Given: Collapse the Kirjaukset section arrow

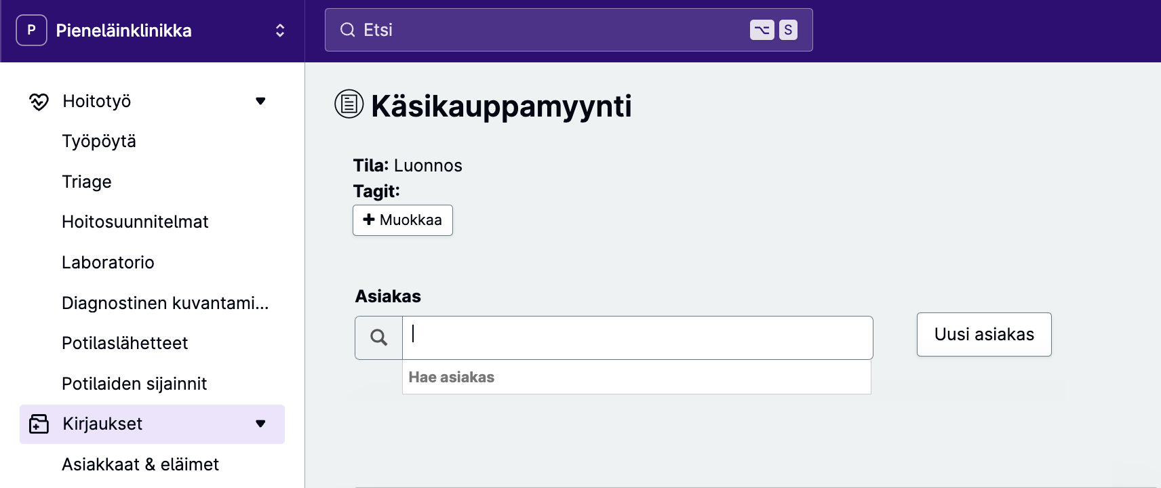Looking at the screenshot, I should [260, 424].
